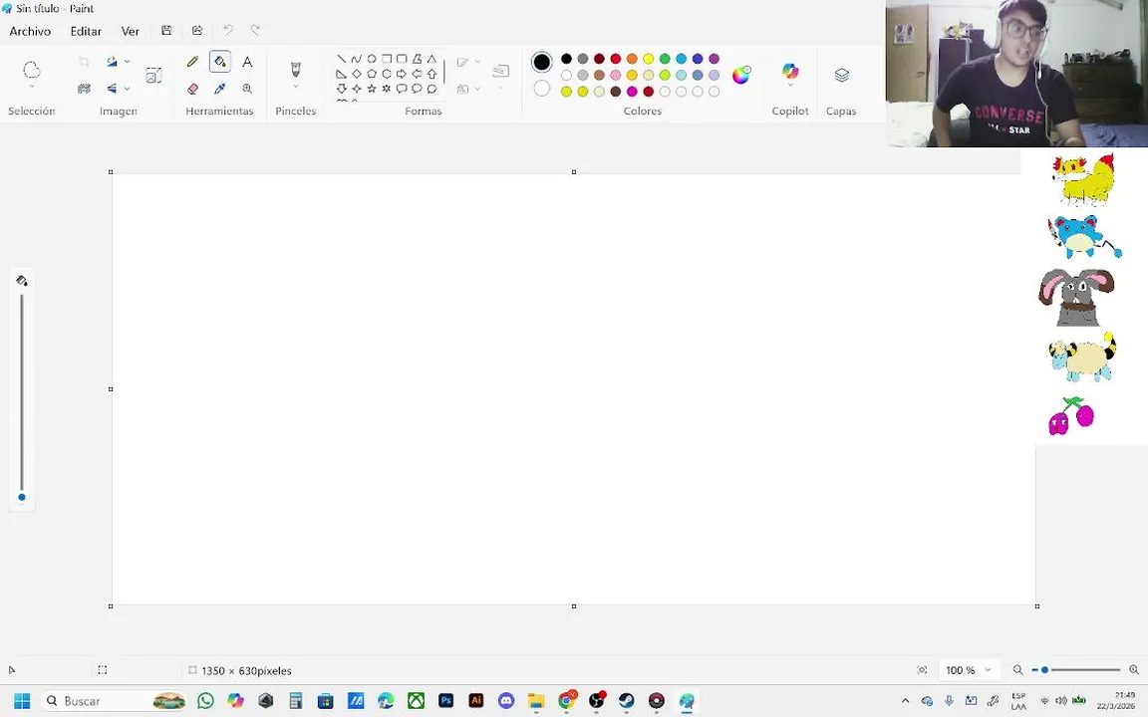The height and width of the screenshot is (717, 1148).
Task: Select the Pencil tool
Action: [x=192, y=62]
